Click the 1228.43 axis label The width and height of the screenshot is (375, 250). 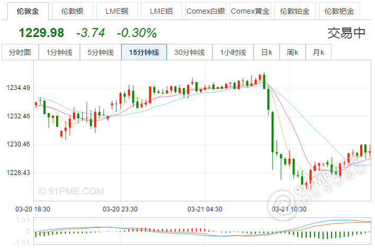point(19,173)
